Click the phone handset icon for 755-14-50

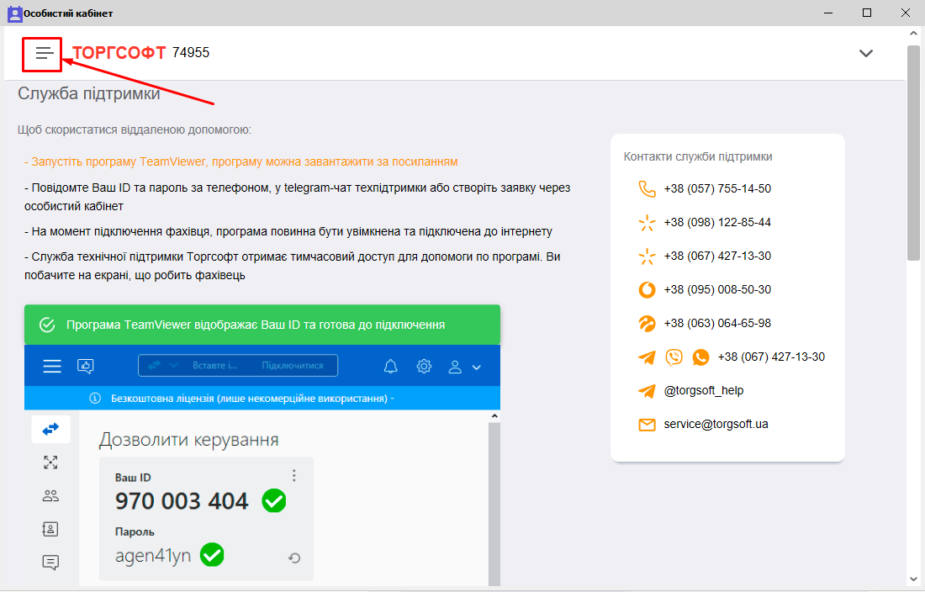pyautogui.click(x=646, y=189)
